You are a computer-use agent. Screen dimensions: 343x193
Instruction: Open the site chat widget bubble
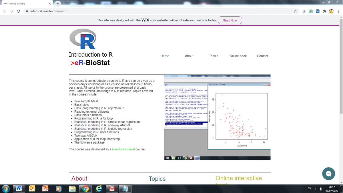pos(328,174)
